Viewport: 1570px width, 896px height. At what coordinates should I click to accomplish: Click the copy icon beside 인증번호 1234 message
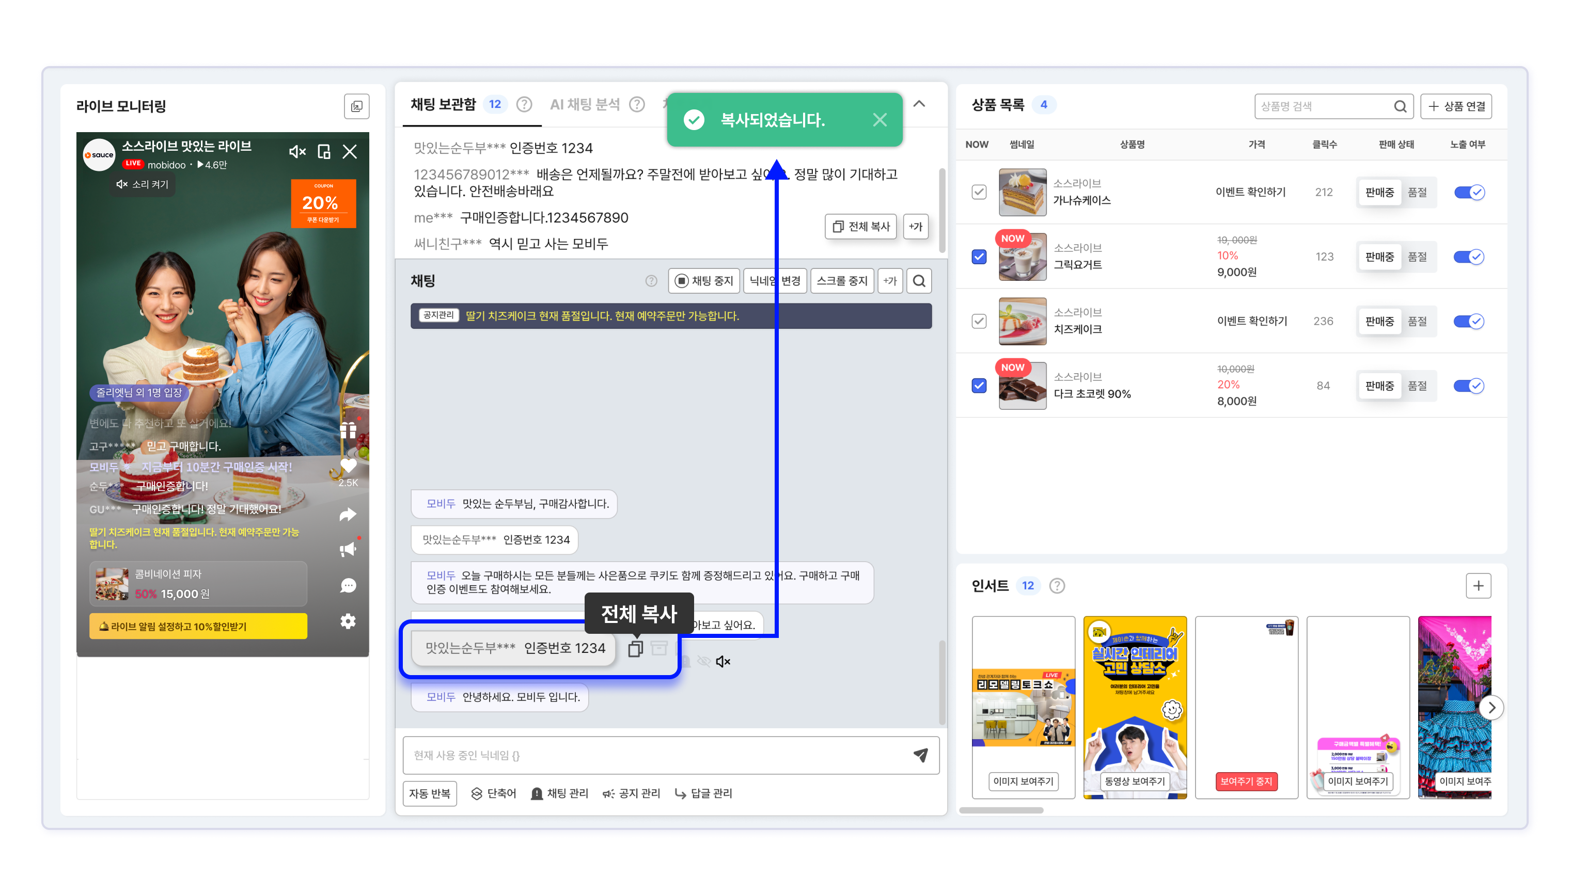click(x=635, y=649)
